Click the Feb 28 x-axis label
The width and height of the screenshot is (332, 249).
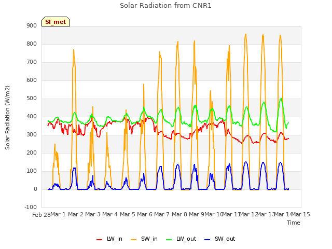[41, 215]
